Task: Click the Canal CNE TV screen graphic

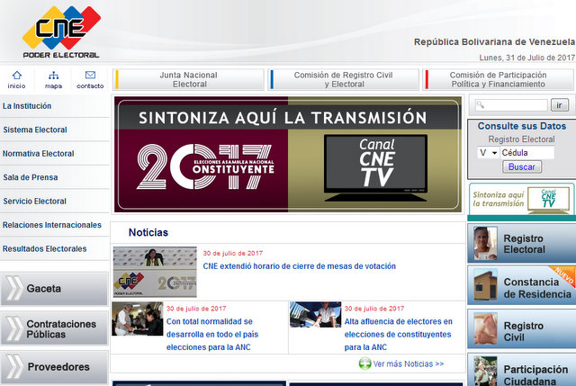Action: [375, 167]
